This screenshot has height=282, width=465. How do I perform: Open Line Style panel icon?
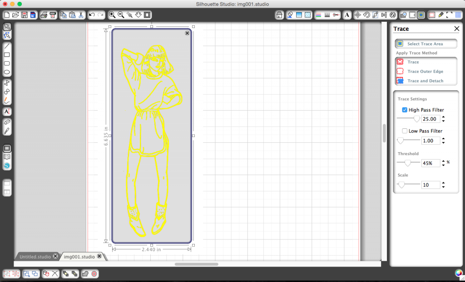[327, 15]
